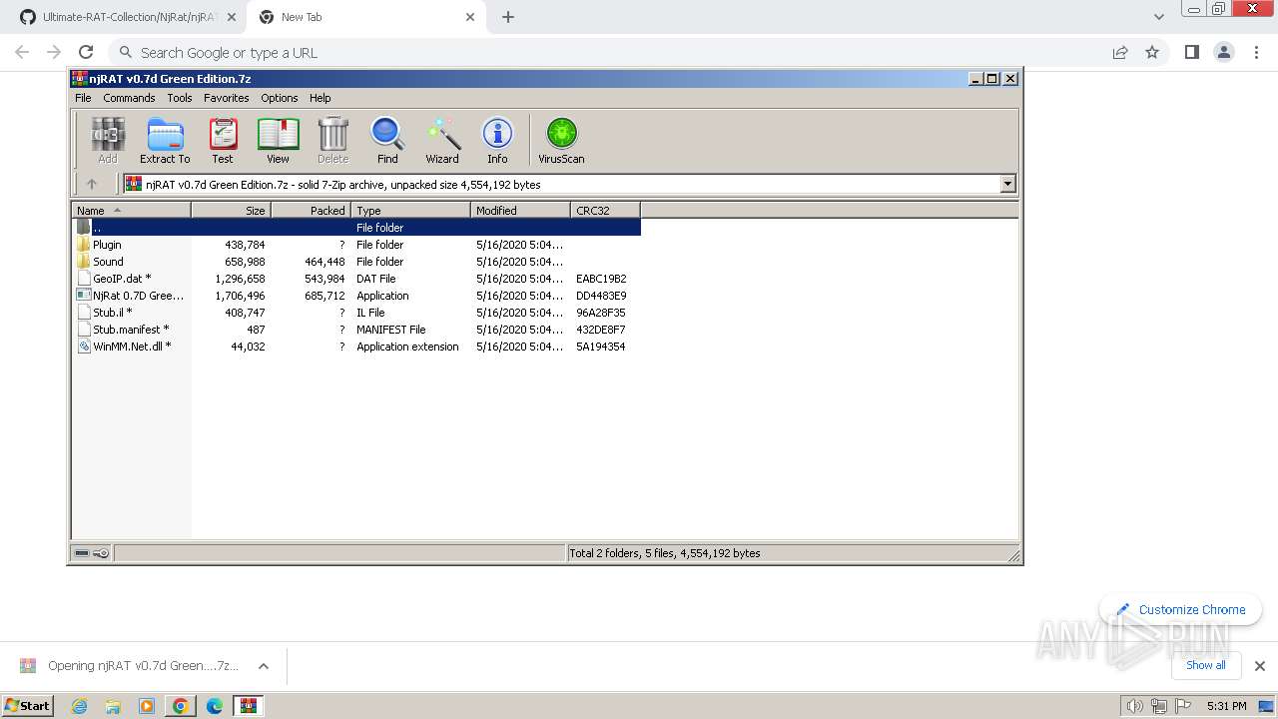Close the New Tab browser tab
This screenshot has height=719, width=1278.
470,17
